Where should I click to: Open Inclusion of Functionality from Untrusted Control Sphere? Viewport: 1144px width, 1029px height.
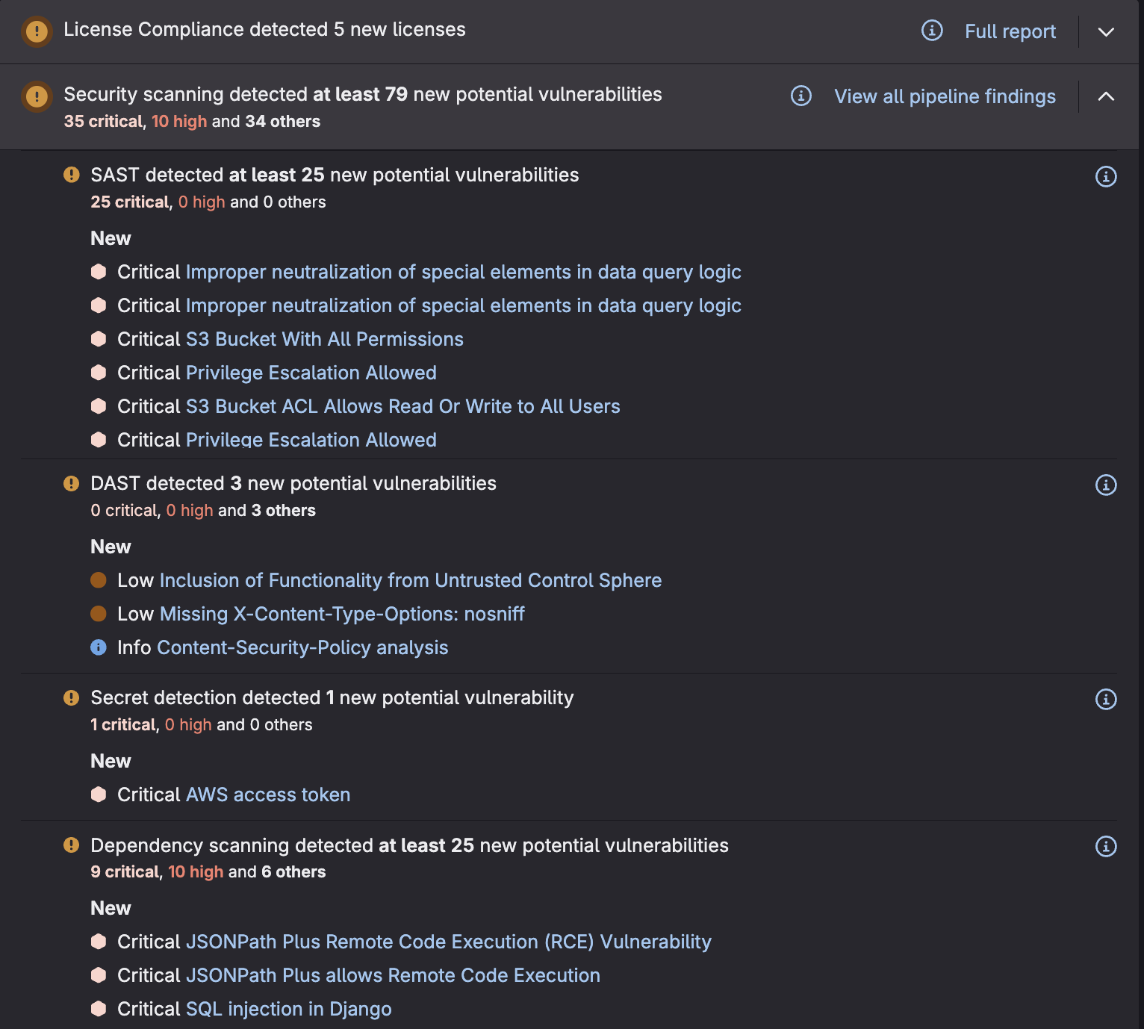coord(410,580)
